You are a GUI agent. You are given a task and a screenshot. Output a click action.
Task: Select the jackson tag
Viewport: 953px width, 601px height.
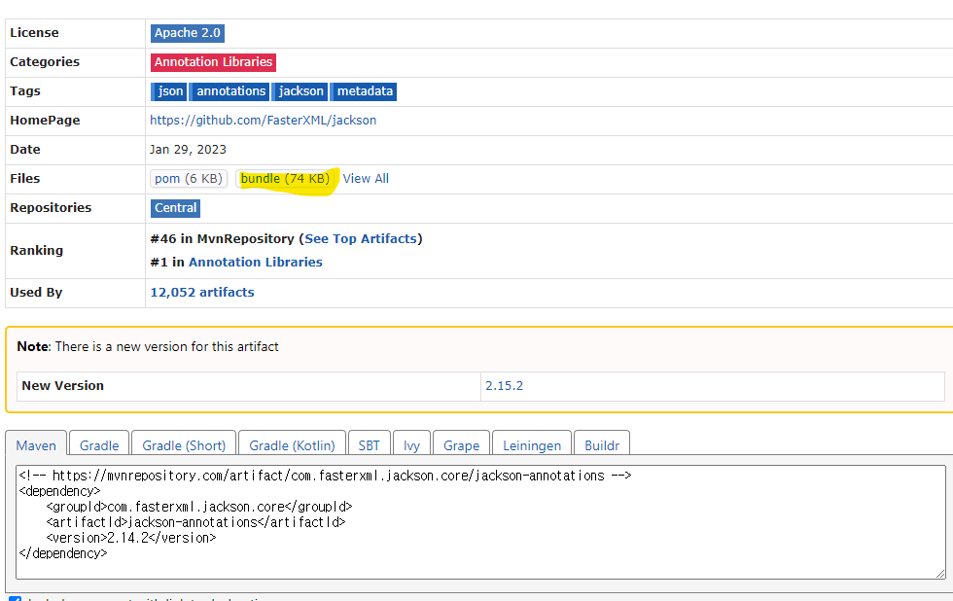point(300,91)
